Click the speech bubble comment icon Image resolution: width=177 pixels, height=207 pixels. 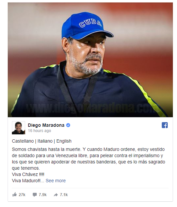click(x=35, y=194)
